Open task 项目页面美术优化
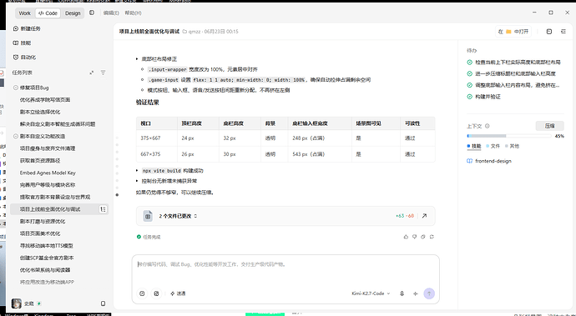 pos(40,233)
